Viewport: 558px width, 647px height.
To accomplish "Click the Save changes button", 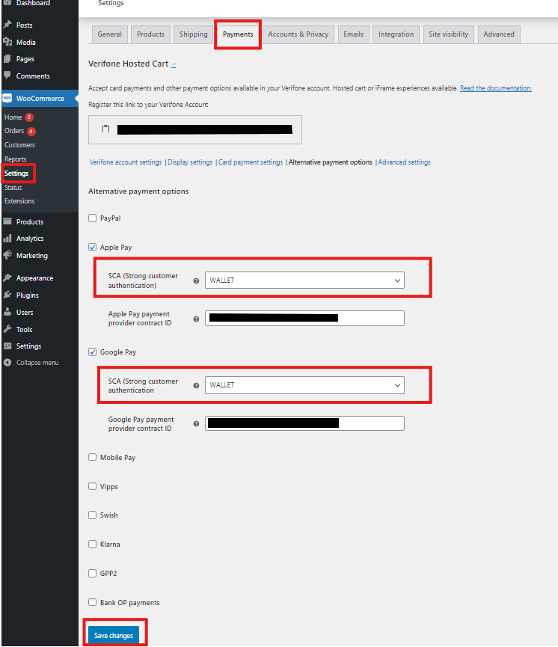I will pos(114,635).
